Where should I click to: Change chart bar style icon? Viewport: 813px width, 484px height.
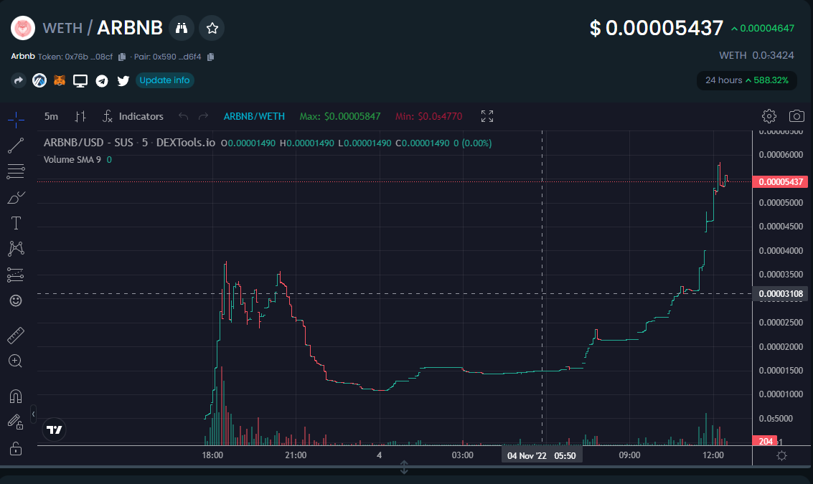click(80, 117)
